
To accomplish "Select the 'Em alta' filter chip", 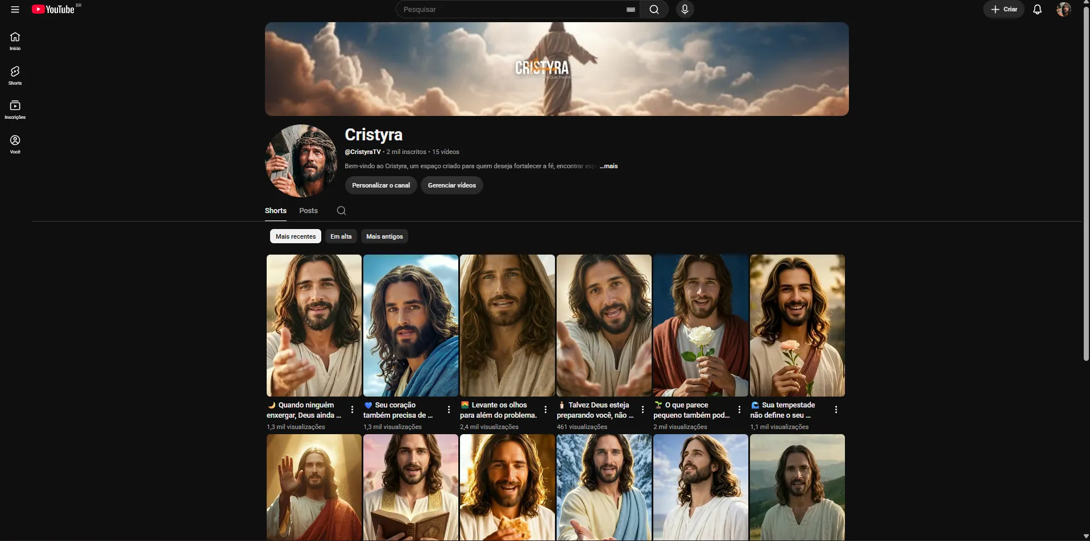I will (x=341, y=236).
